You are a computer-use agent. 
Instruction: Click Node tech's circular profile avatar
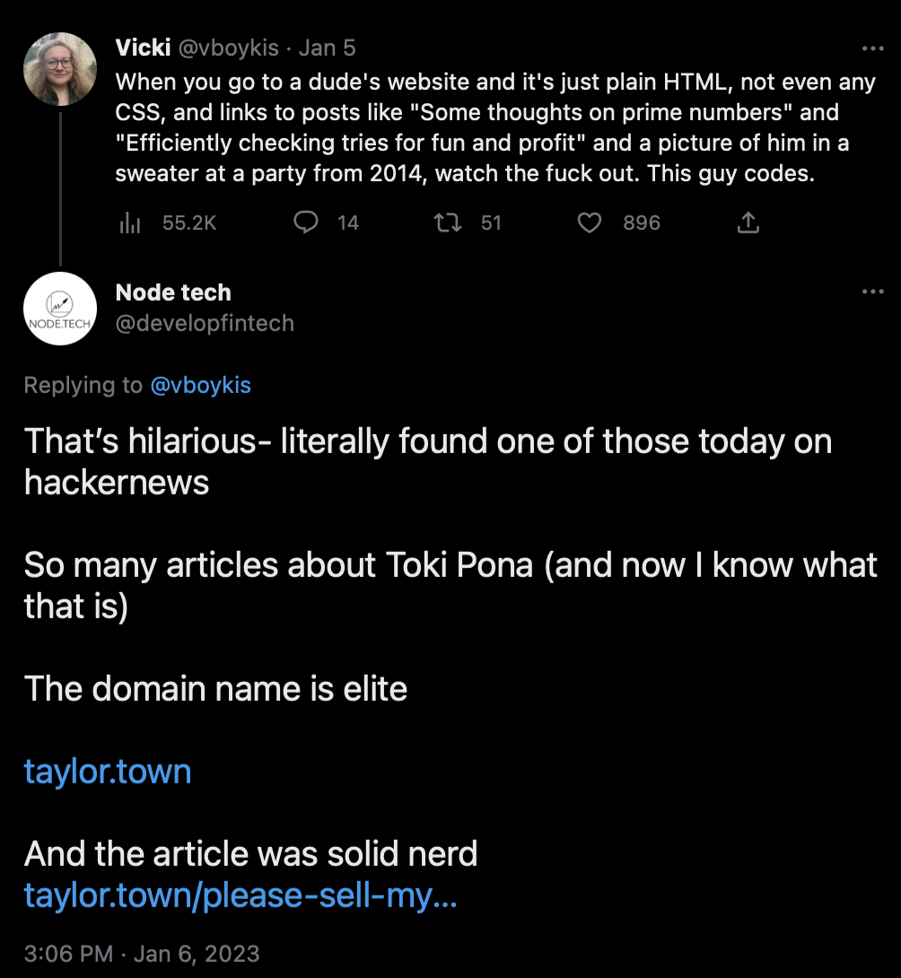coord(59,308)
